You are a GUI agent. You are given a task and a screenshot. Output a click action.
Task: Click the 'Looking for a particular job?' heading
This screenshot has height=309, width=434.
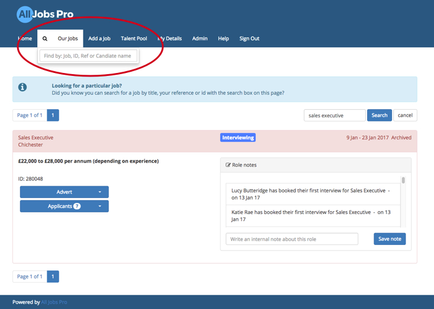tap(86, 86)
